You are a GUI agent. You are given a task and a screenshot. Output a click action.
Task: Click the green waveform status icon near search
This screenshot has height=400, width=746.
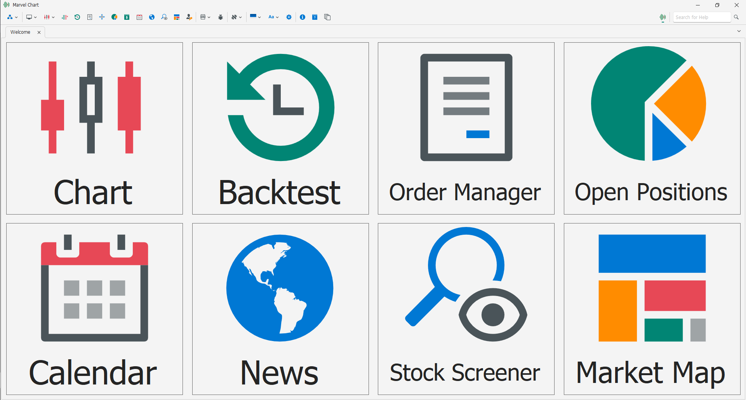tap(663, 17)
